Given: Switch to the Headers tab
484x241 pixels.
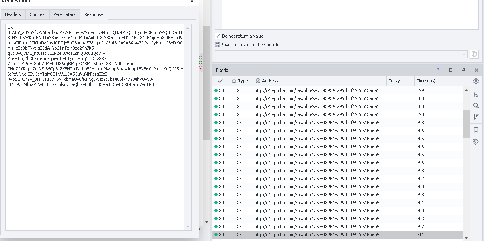Looking at the screenshot, I should [x=13, y=14].
